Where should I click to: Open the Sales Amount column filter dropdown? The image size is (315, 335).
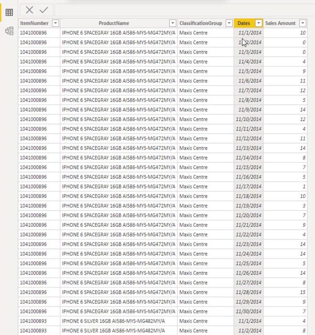(302, 23)
